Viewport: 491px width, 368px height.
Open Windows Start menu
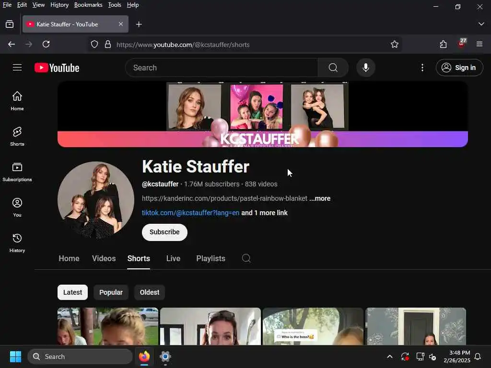tap(15, 356)
